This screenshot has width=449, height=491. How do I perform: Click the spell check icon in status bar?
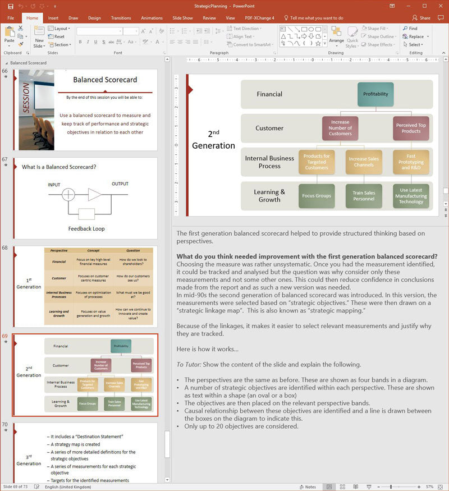36,487
